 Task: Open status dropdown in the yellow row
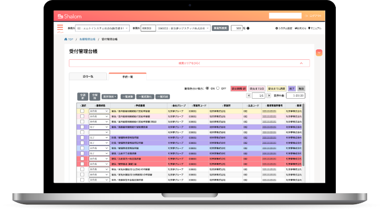99,111
